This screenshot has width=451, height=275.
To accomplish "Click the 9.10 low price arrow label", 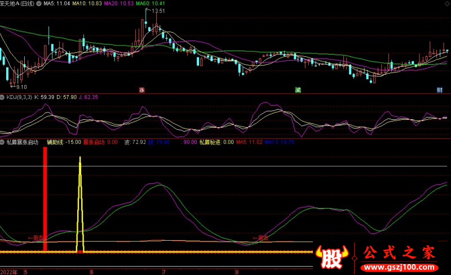I will 20,87.
